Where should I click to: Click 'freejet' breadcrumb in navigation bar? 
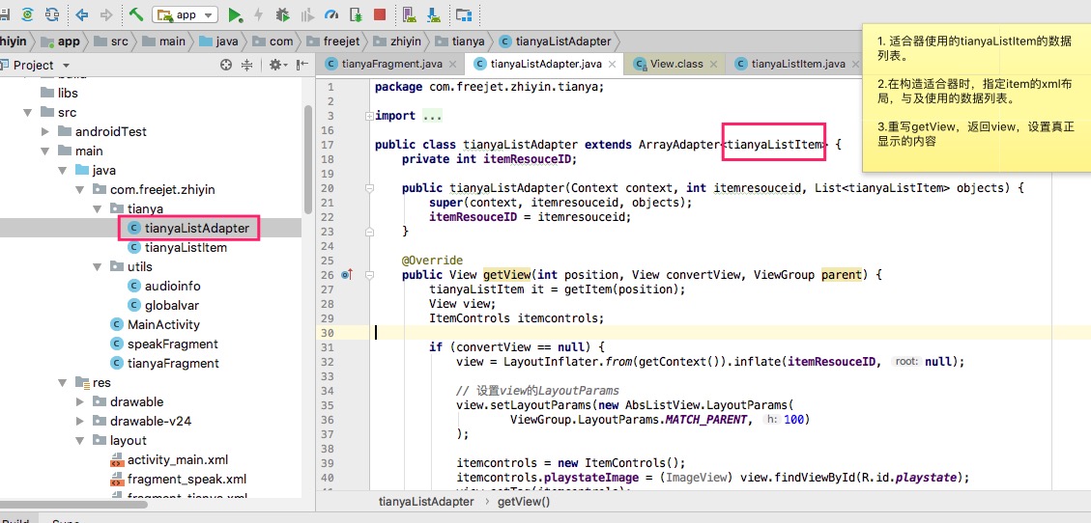[x=333, y=41]
